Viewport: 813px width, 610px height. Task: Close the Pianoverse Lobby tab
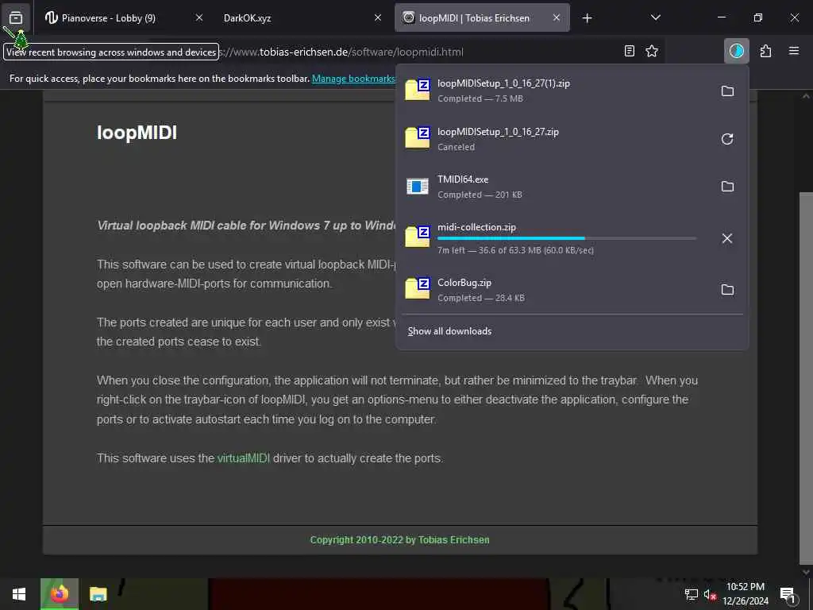tap(199, 17)
